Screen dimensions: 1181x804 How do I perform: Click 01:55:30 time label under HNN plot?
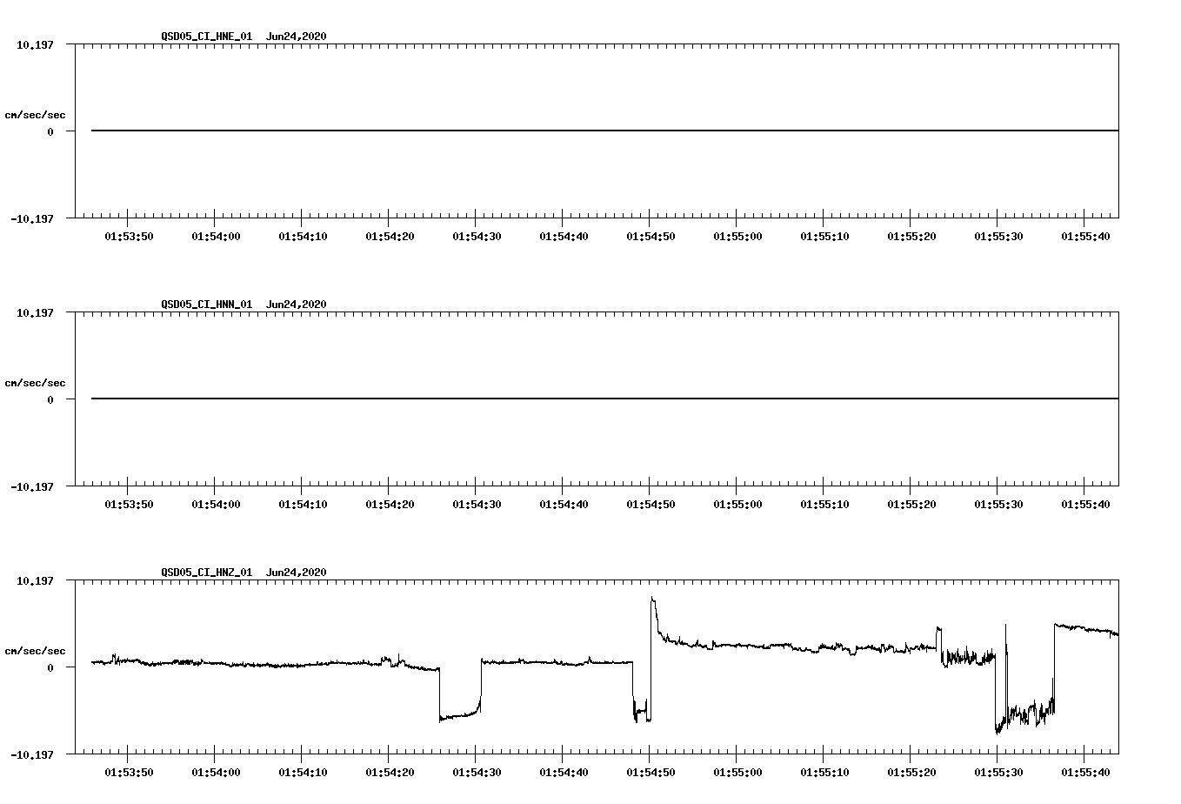(x=998, y=504)
